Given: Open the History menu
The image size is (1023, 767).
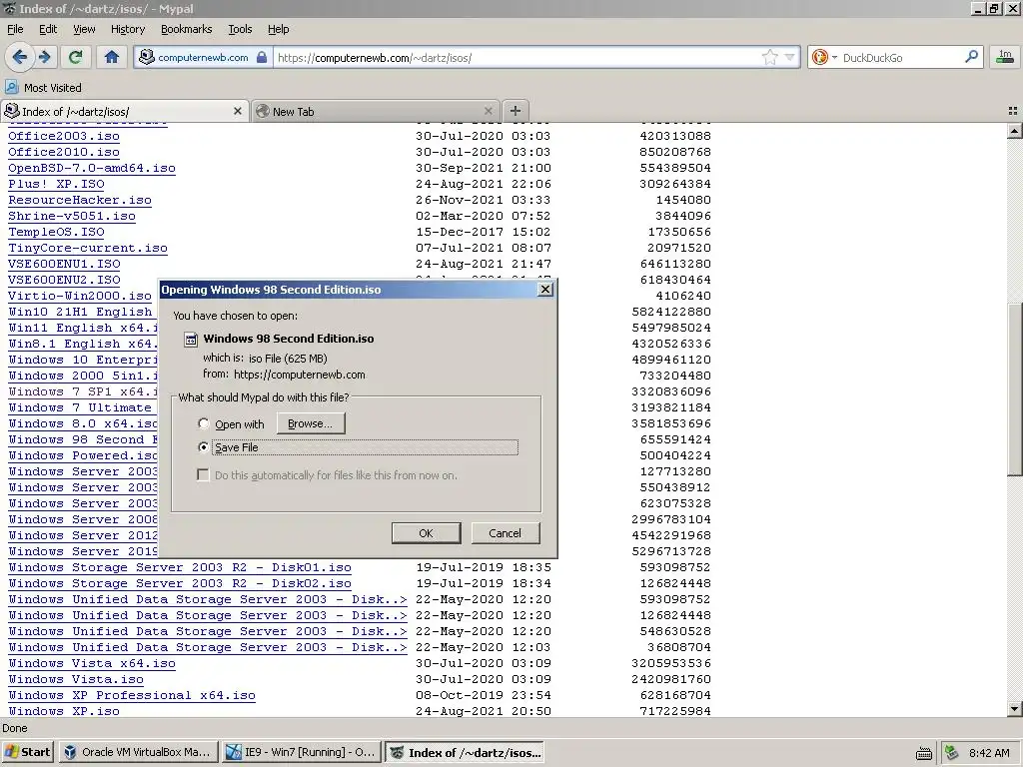Looking at the screenshot, I should 127,29.
